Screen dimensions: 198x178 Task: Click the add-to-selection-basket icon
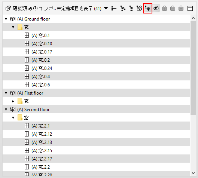pyautogui.click(x=164, y=9)
